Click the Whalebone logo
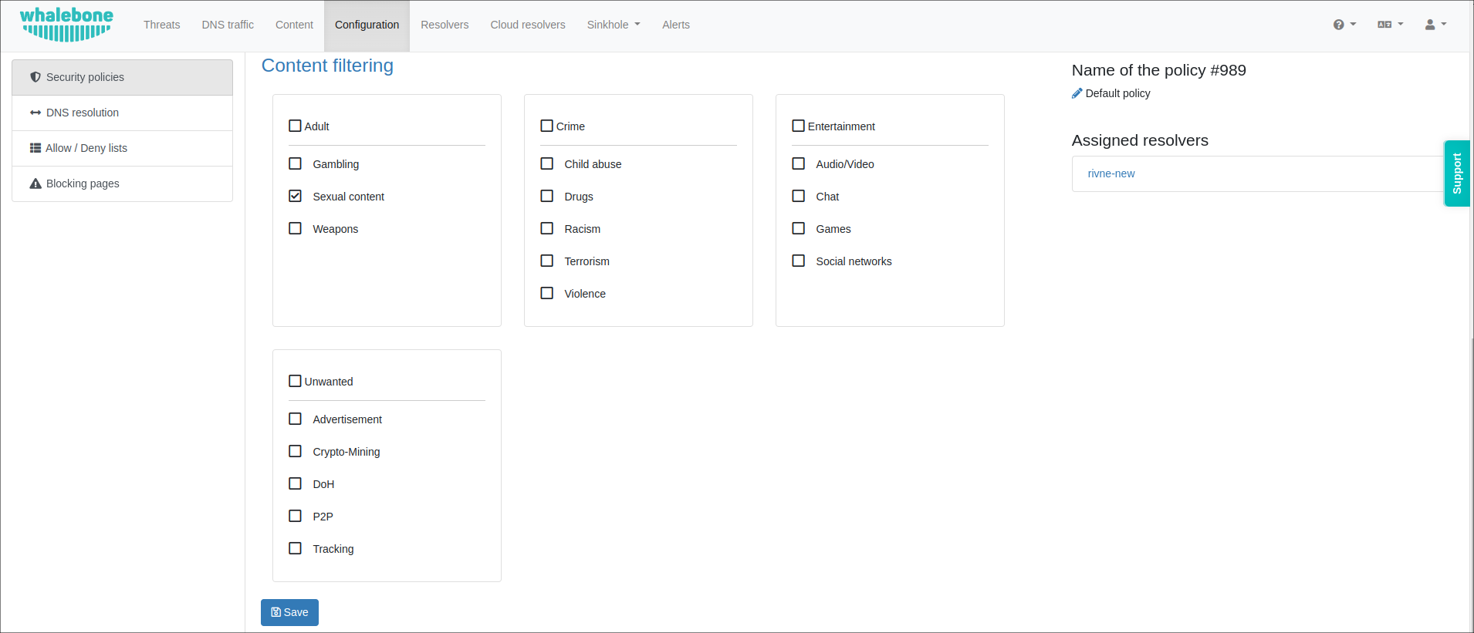 (66, 25)
